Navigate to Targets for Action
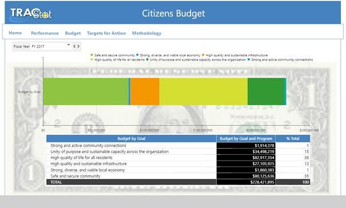This screenshot has height=208, width=346. (x=106, y=33)
